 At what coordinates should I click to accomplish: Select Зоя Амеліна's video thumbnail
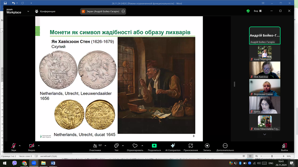pos(265,70)
